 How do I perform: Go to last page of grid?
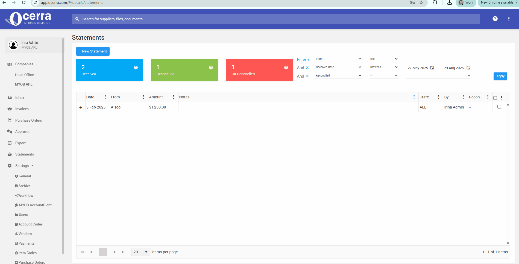[x=123, y=252]
